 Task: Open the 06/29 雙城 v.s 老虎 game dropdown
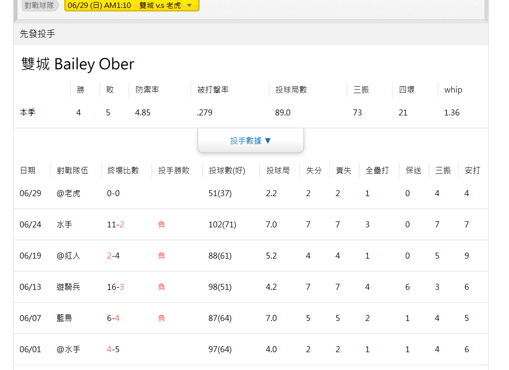[132, 5]
